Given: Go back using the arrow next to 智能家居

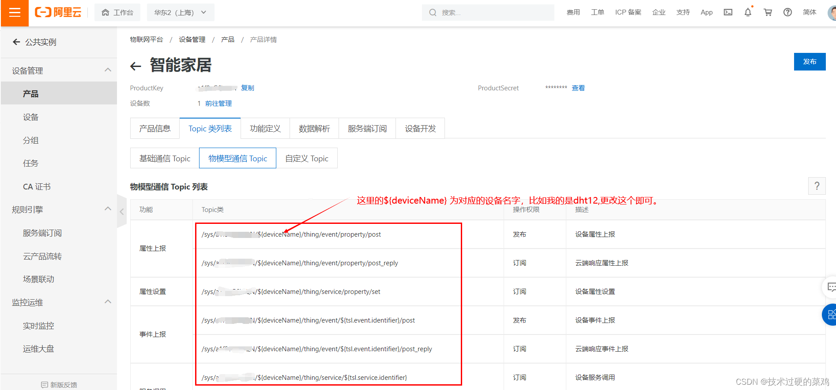Looking at the screenshot, I should pyautogui.click(x=136, y=66).
